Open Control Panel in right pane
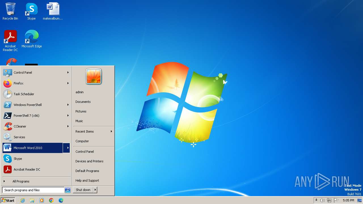Screen dimensions: 363x204 click(94, 152)
